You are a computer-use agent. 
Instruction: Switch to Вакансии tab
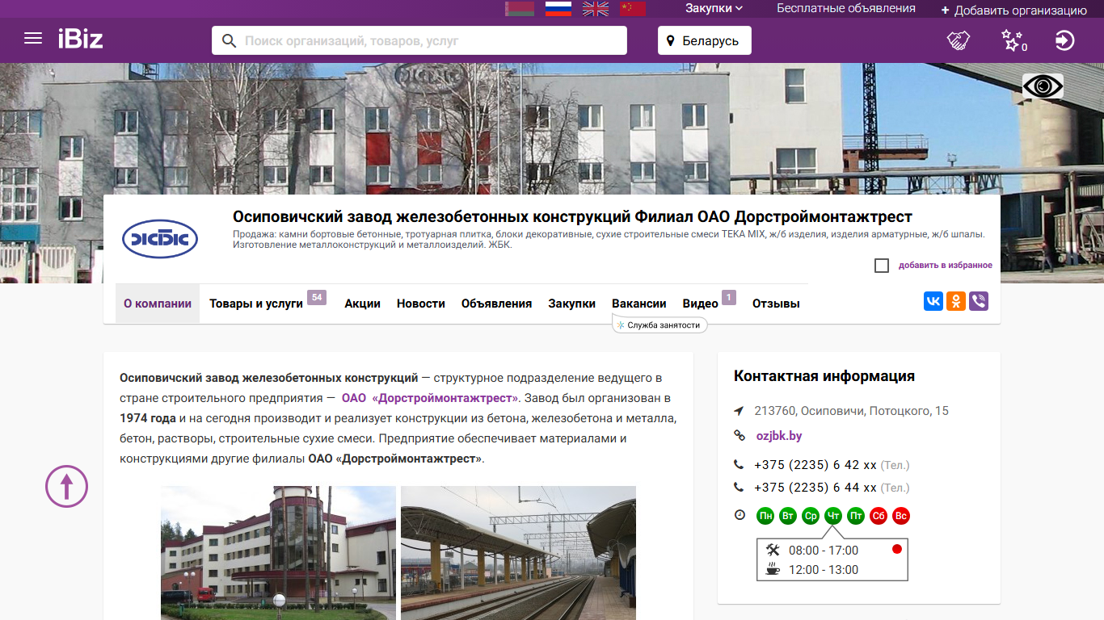click(x=639, y=304)
